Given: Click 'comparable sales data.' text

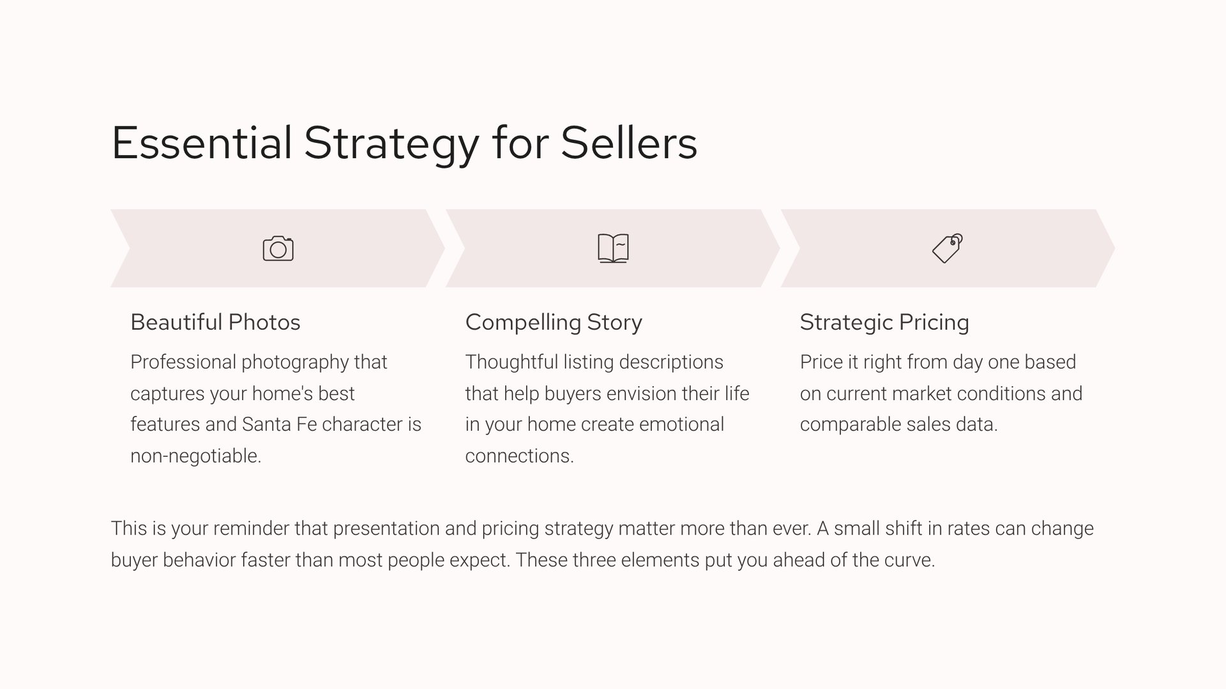Looking at the screenshot, I should (898, 424).
